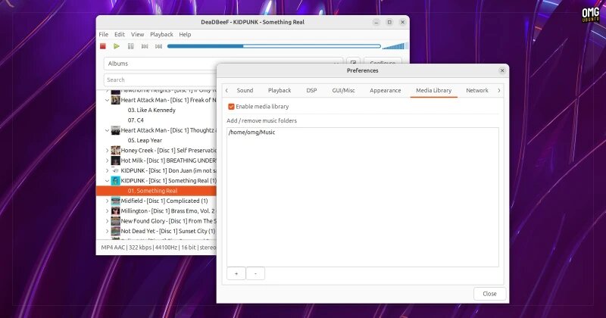Close the Preferences dialog via Close button

pyautogui.click(x=489, y=294)
